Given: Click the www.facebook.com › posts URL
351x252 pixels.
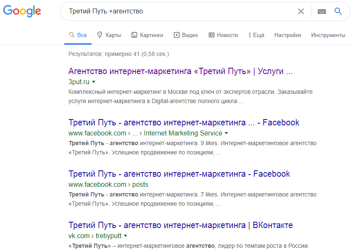Looking at the screenshot, I should [x=108, y=184].
